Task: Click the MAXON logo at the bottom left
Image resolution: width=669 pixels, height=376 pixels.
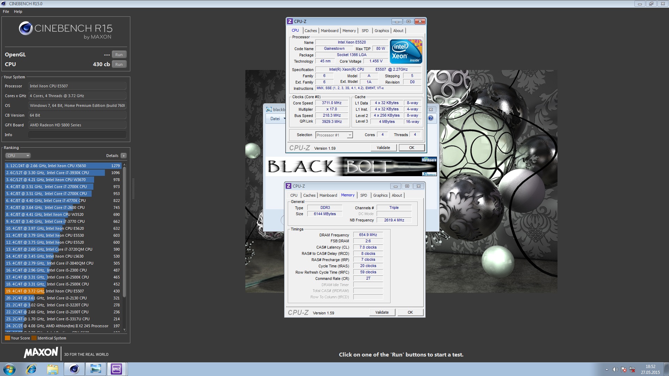Action: [41, 353]
